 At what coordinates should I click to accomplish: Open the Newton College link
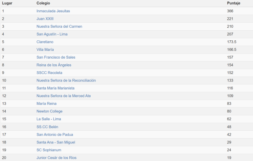point(50,111)
